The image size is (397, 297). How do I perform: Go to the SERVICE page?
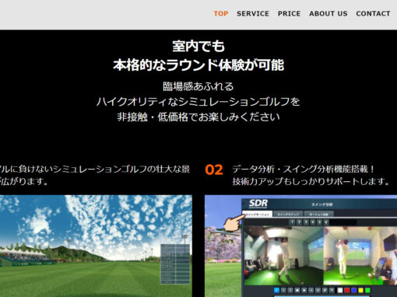(x=253, y=14)
